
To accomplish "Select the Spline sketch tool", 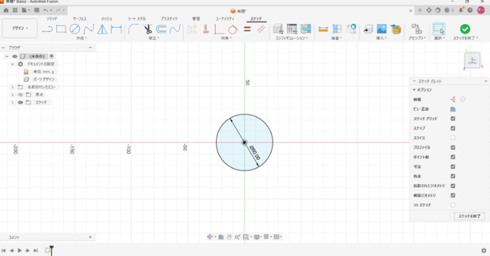I will (x=88, y=29).
